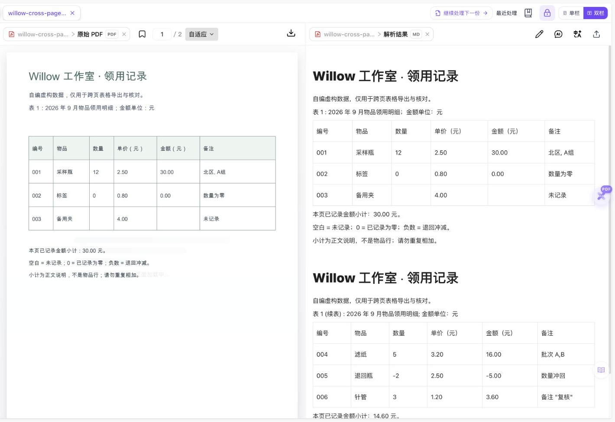Open the book library icon in the top bar
Viewport: 615px width, 422px height.
point(528,13)
